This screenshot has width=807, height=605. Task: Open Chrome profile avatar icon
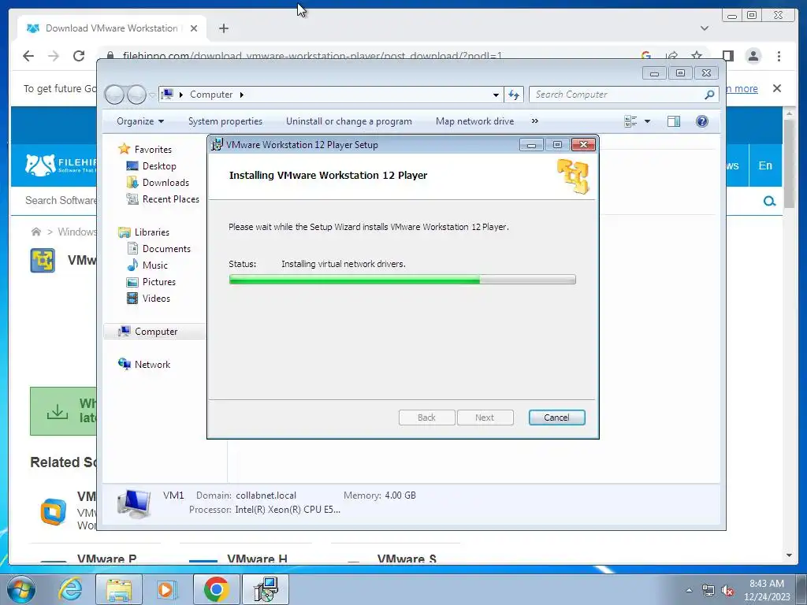tap(753, 56)
